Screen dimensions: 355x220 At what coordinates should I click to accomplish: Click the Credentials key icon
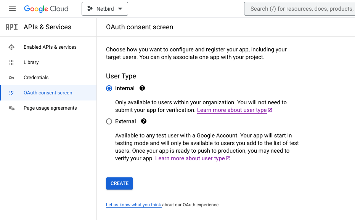click(11, 77)
